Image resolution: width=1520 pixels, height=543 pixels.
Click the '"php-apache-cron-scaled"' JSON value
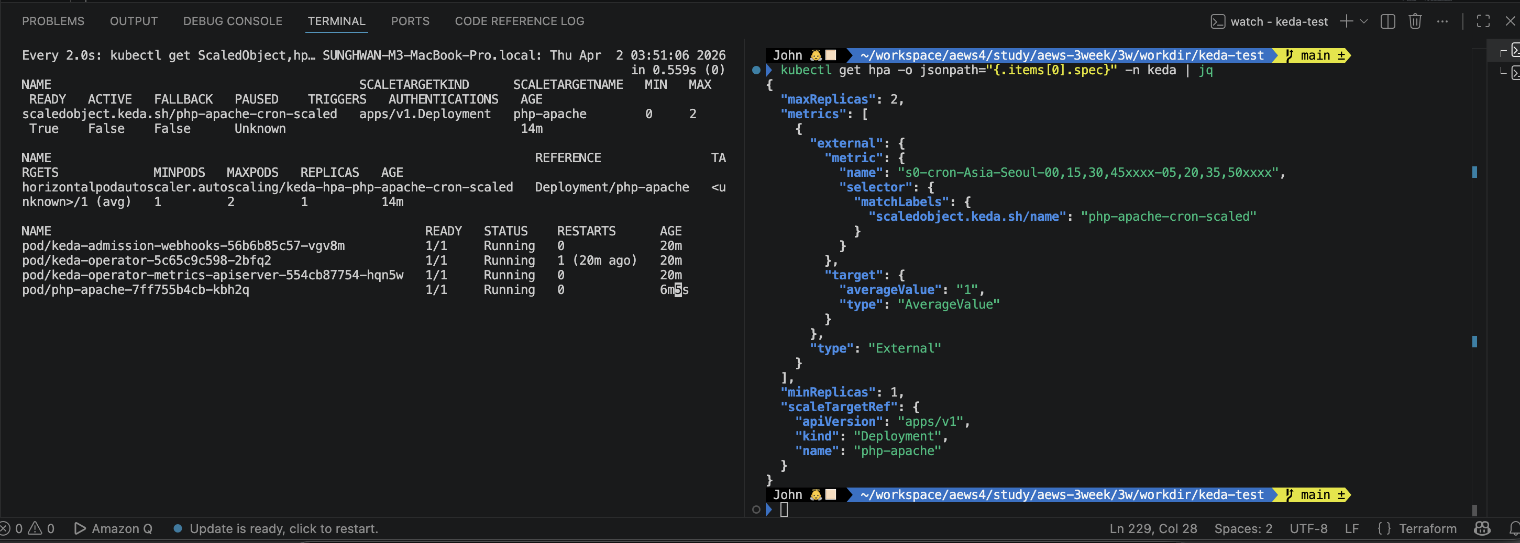tap(1169, 217)
